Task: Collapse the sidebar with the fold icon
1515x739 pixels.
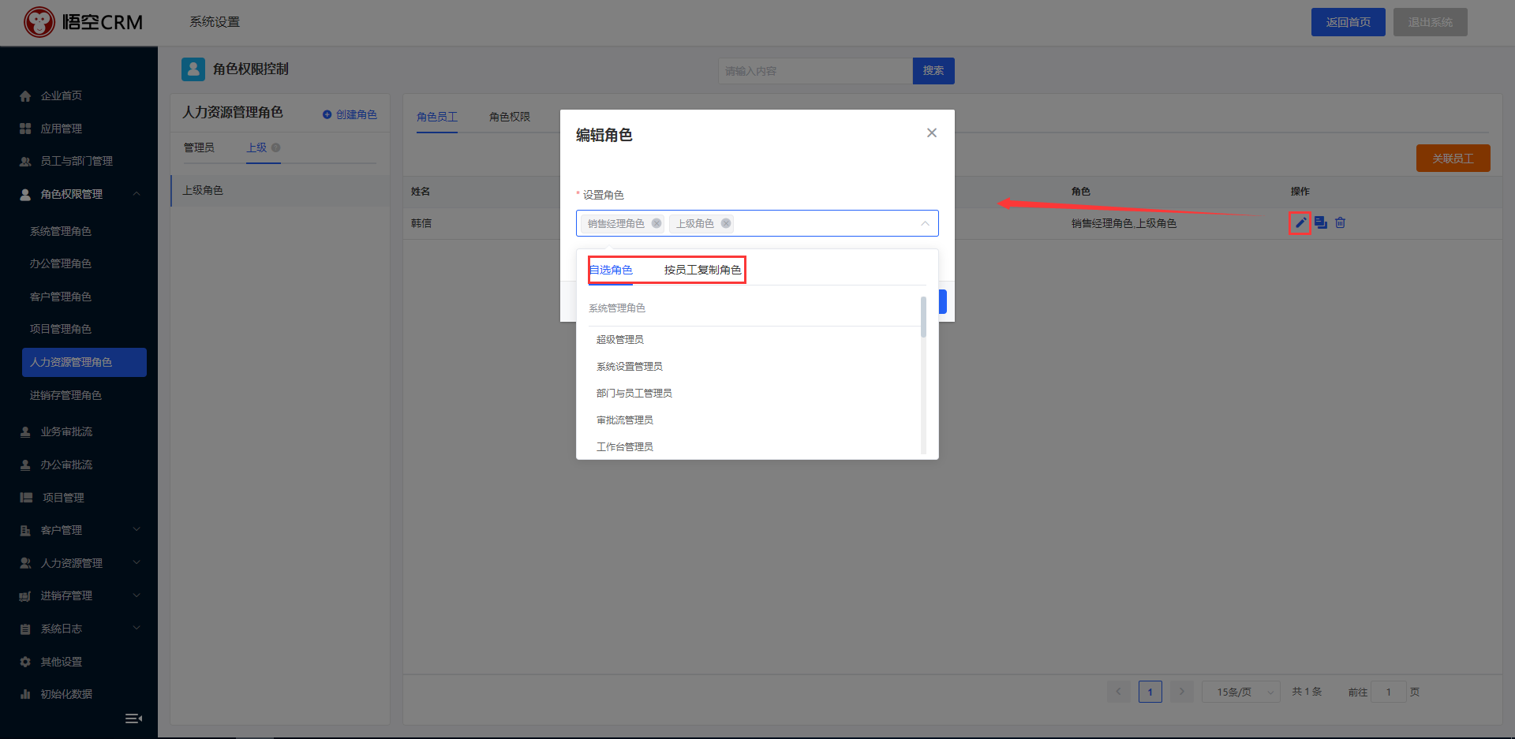Action: click(133, 718)
